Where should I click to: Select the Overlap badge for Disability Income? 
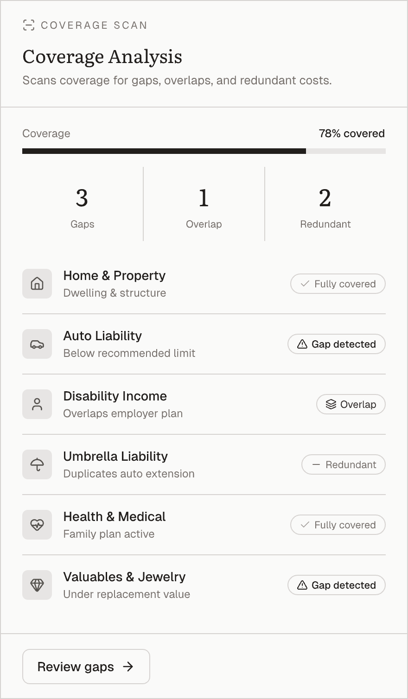click(351, 404)
